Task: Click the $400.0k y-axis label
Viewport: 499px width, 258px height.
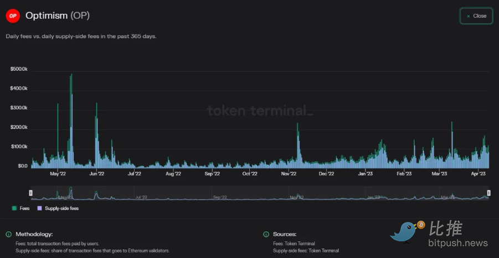Action: (x=19, y=88)
